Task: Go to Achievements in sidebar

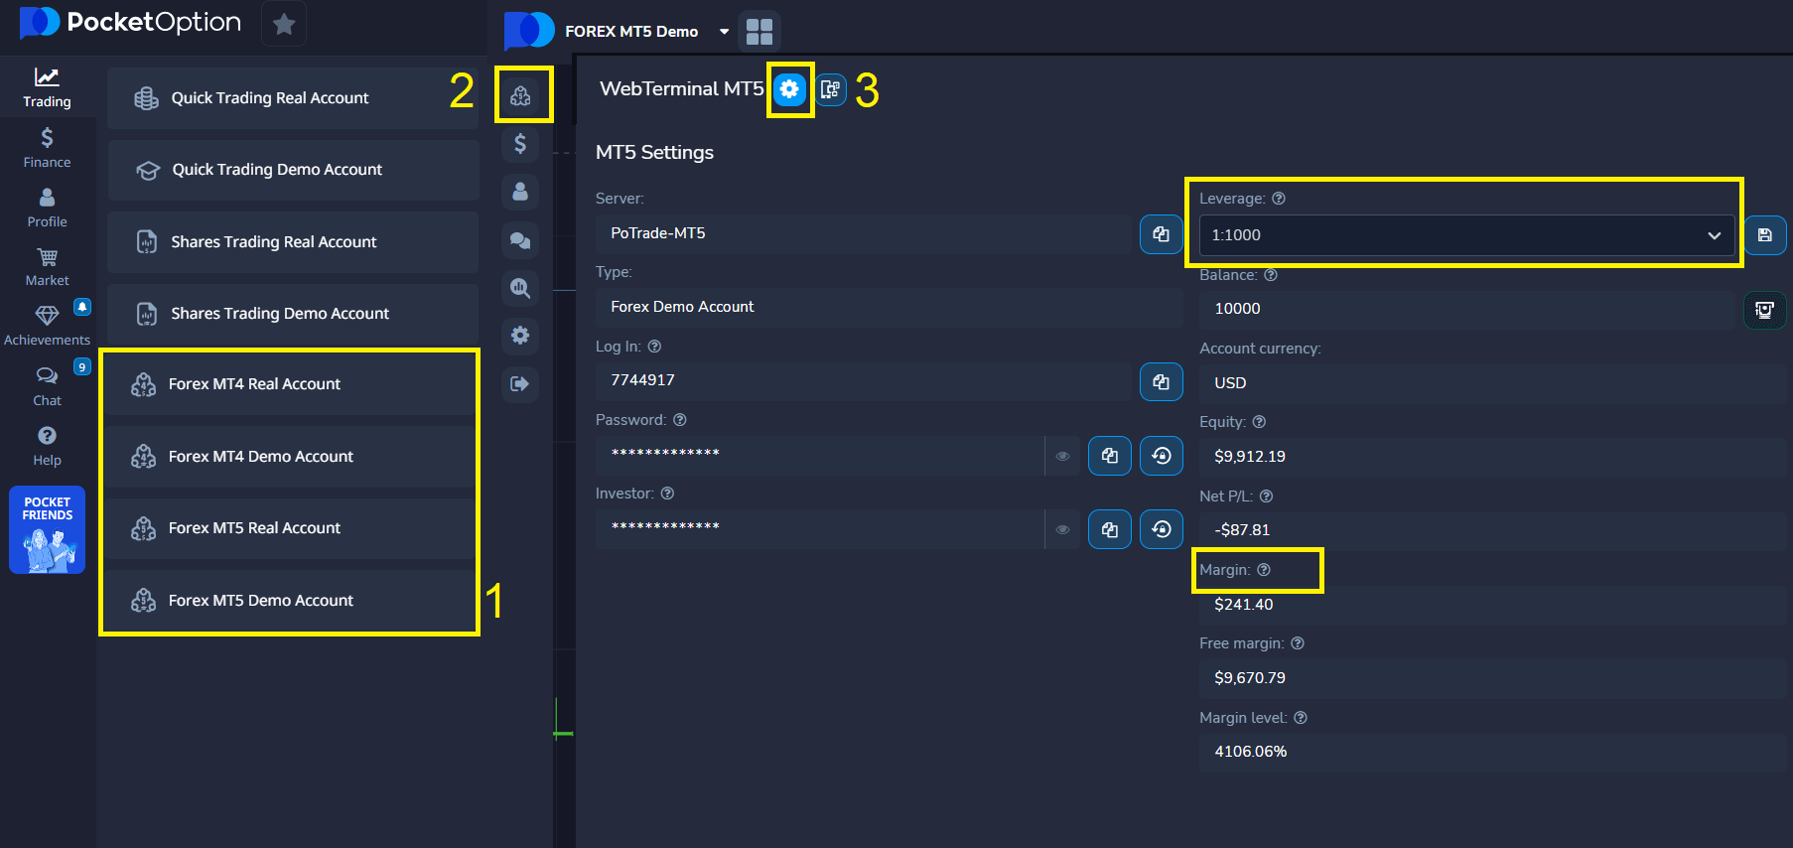Action: tap(47, 326)
